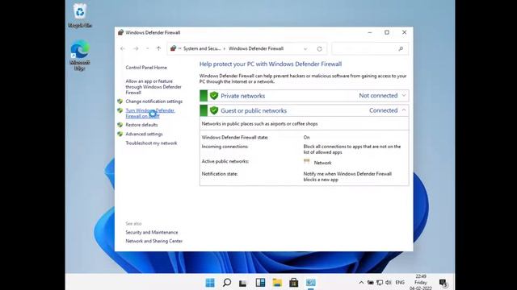The height and width of the screenshot is (290, 517).
Task: Click green shield on Guest or public networks
Action: (x=214, y=110)
